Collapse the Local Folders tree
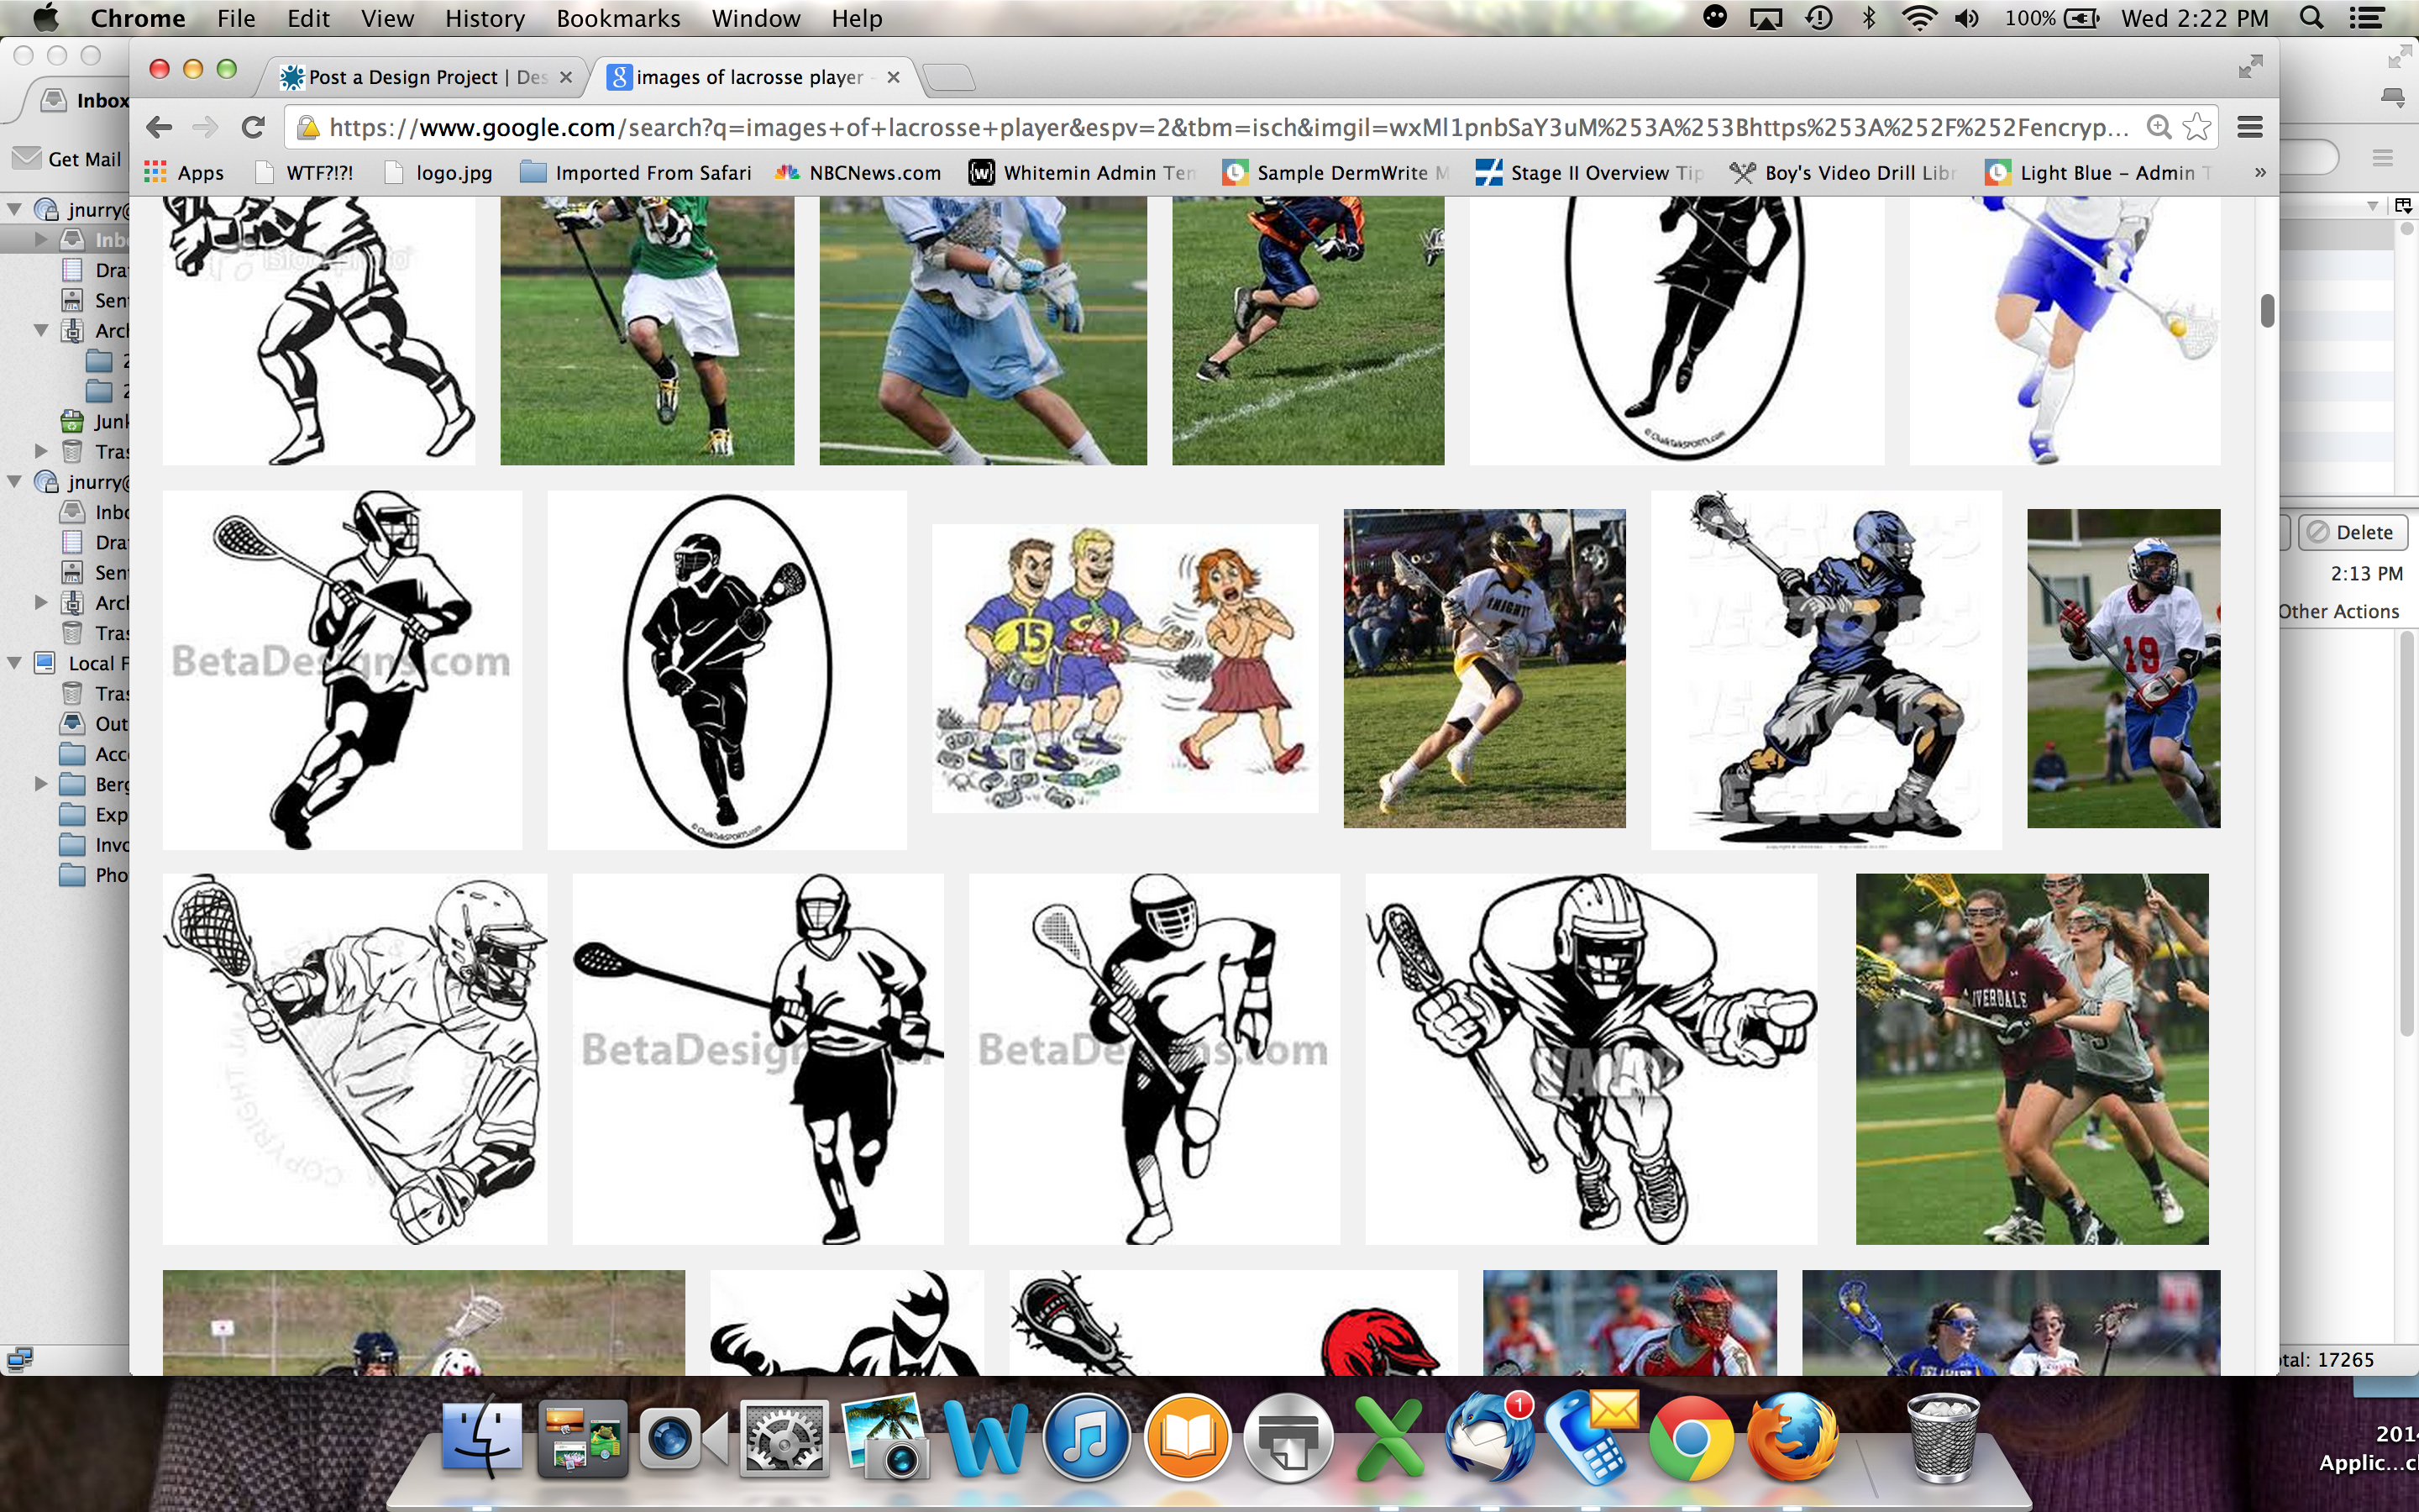The width and height of the screenshot is (2419, 1512). click(16, 663)
